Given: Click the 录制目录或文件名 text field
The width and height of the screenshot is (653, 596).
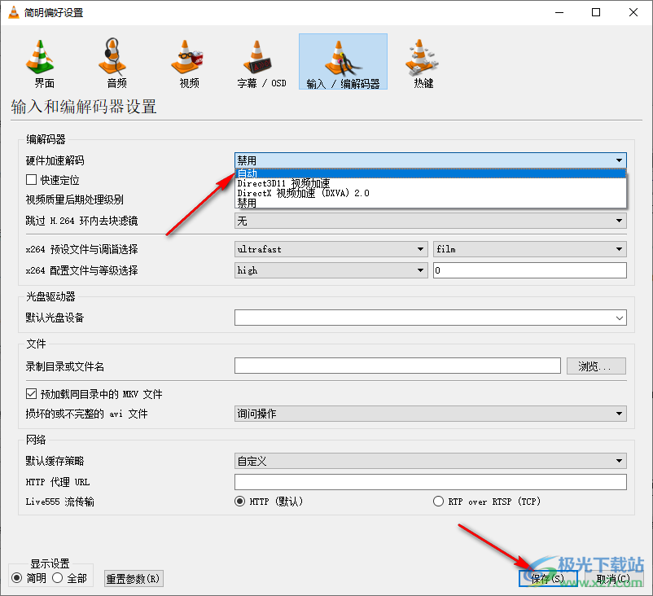Looking at the screenshot, I should point(397,366).
